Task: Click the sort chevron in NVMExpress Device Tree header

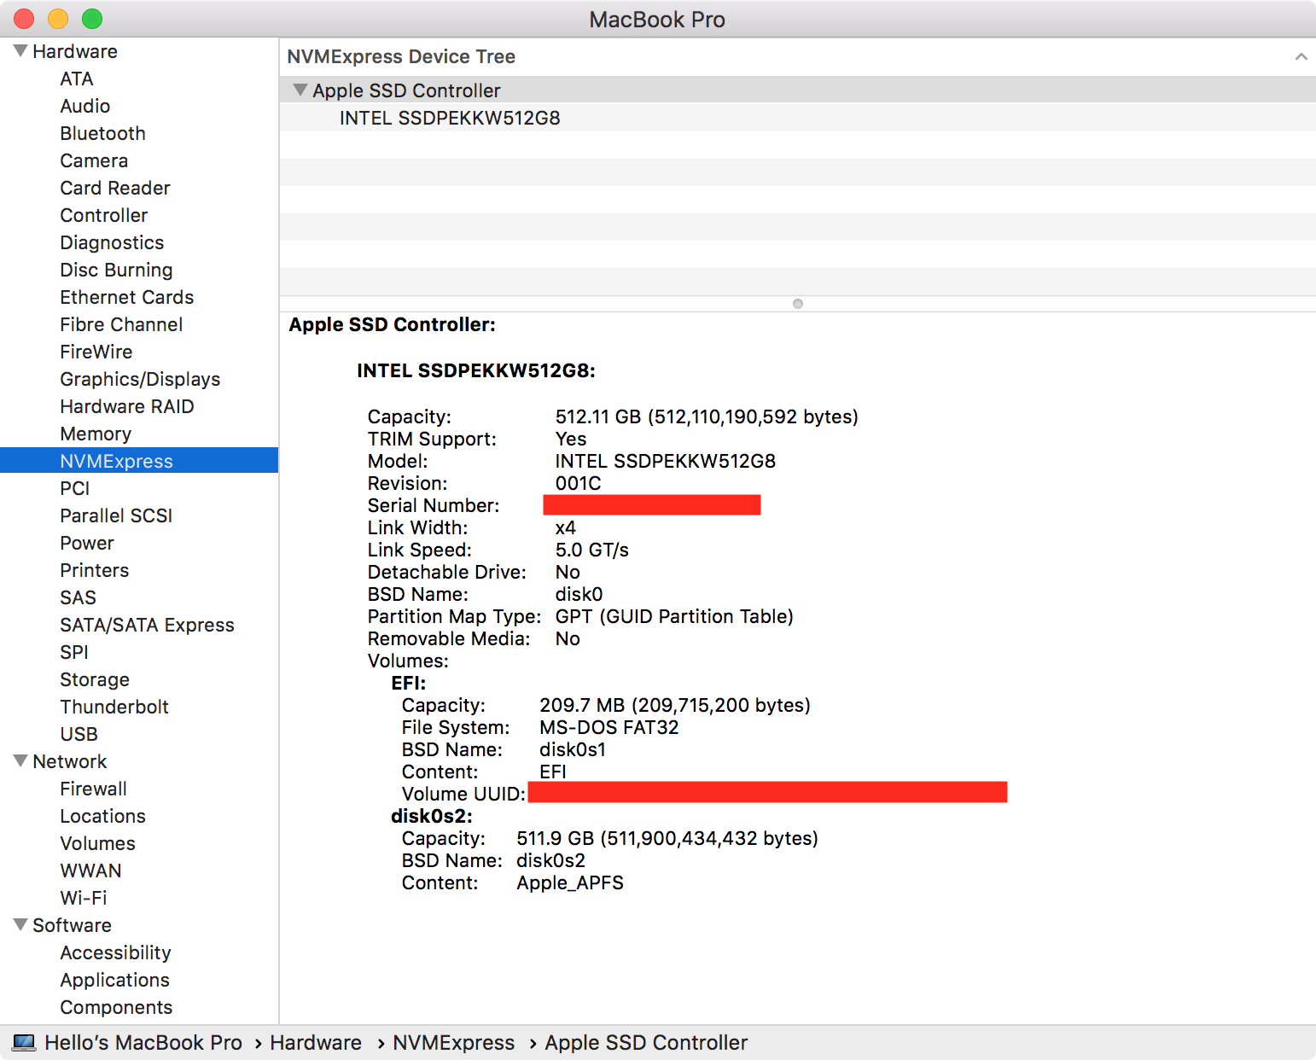Action: tap(1301, 57)
